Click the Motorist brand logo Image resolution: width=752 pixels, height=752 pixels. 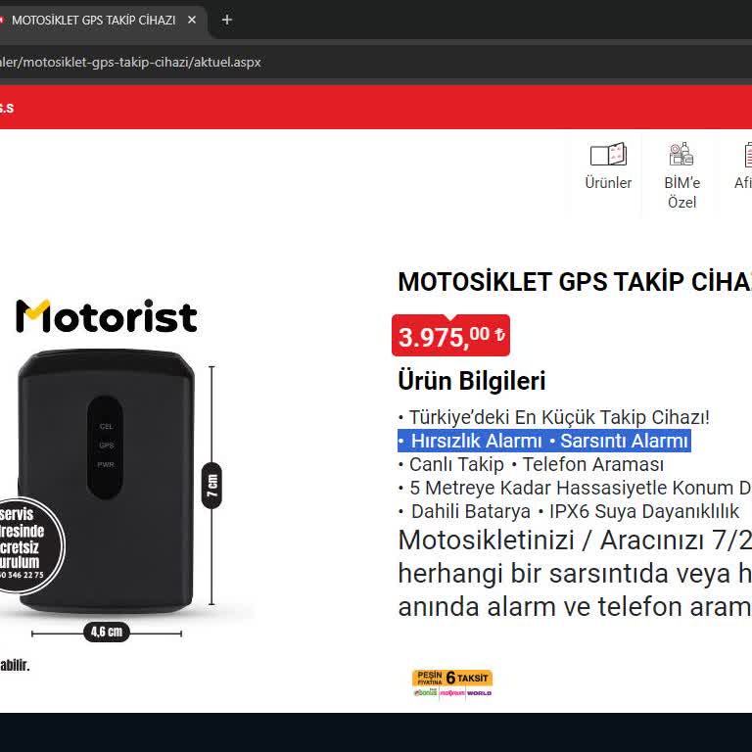(107, 316)
